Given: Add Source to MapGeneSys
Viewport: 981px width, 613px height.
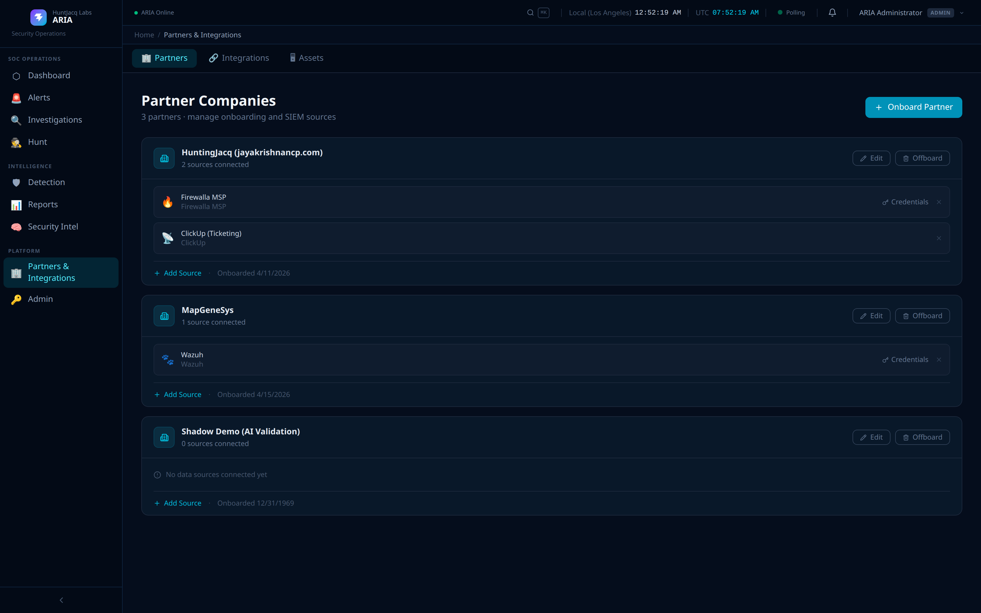Looking at the screenshot, I should (x=178, y=394).
